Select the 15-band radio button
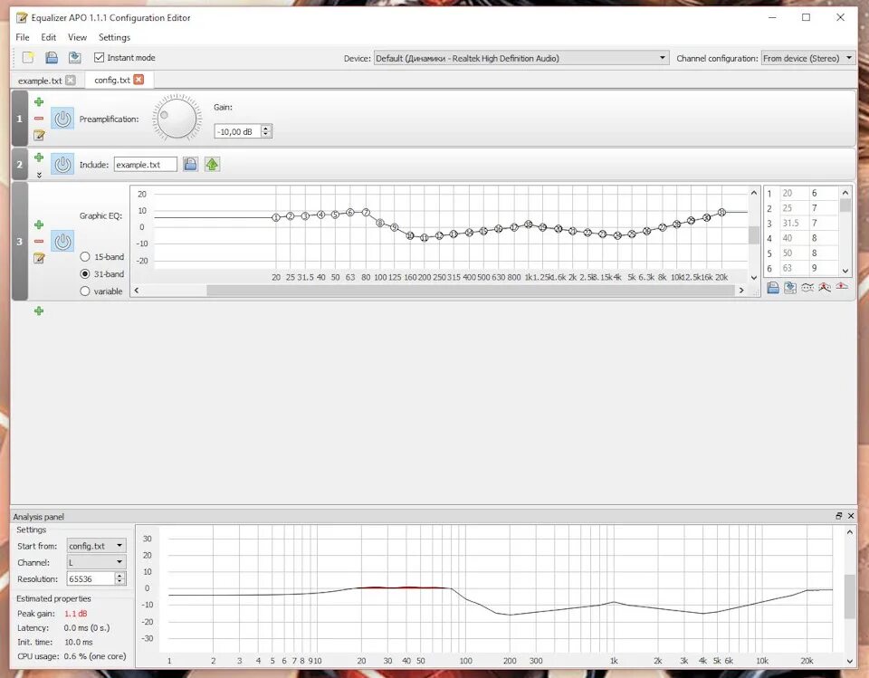This screenshot has height=678, width=869. pyautogui.click(x=85, y=257)
